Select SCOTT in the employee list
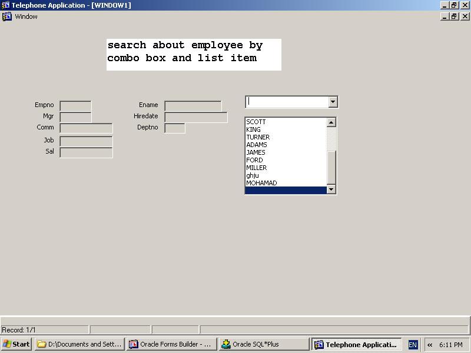The height and width of the screenshot is (353, 471). (x=256, y=122)
